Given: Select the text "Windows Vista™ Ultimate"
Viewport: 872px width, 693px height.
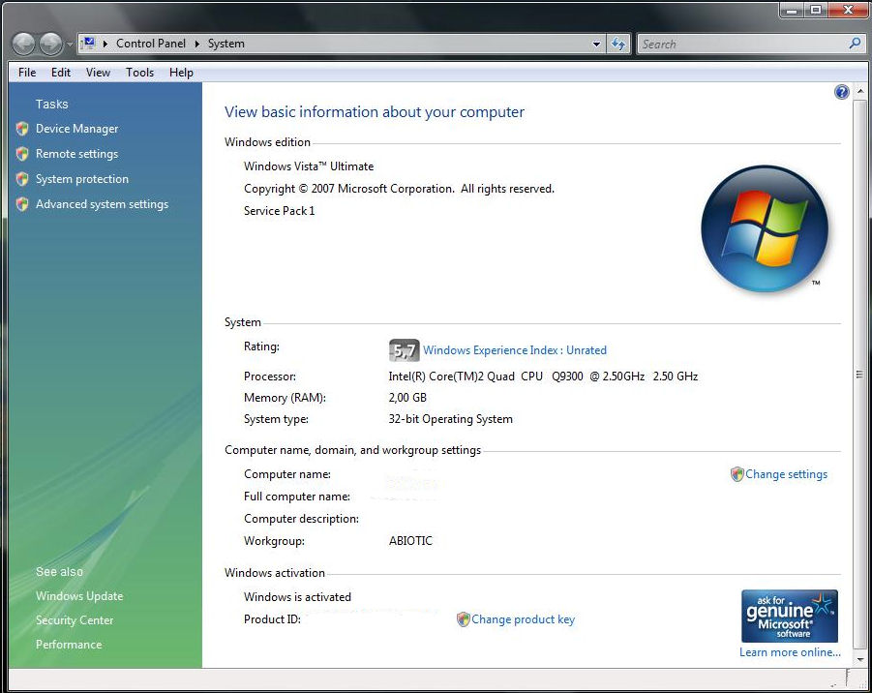Looking at the screenshot, I should (309, 166).
